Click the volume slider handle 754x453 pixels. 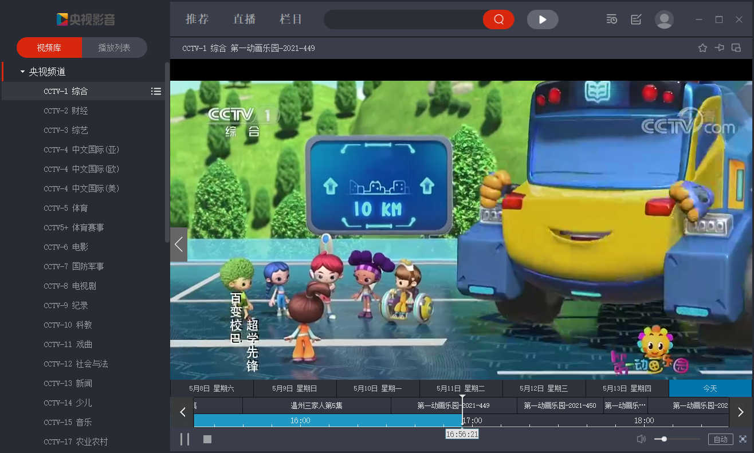[664, 439]
